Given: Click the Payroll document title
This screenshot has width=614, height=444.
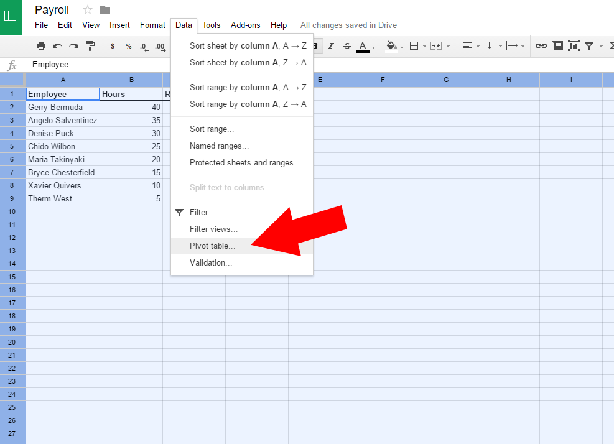Looking at the screenshot, I should 52,10.
